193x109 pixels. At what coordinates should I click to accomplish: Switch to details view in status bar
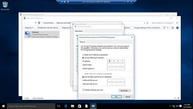176,98
